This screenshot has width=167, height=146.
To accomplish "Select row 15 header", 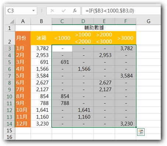I will (x=10, y=131).
